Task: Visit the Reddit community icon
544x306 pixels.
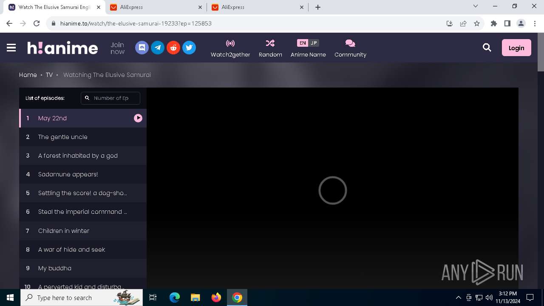Action: pyautogui.click(x=173, y=48)
